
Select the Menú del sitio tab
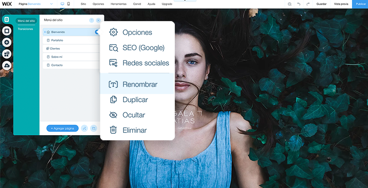[x=26, y=21]
